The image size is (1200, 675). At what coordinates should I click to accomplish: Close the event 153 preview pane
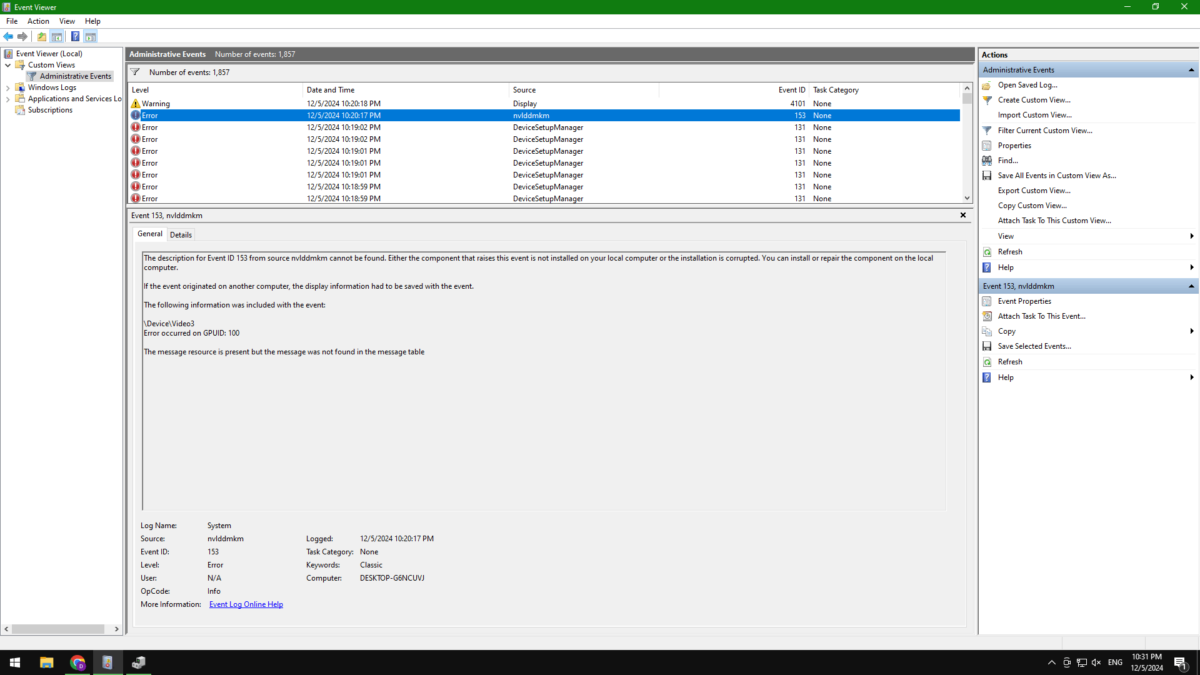click(963, 215)
